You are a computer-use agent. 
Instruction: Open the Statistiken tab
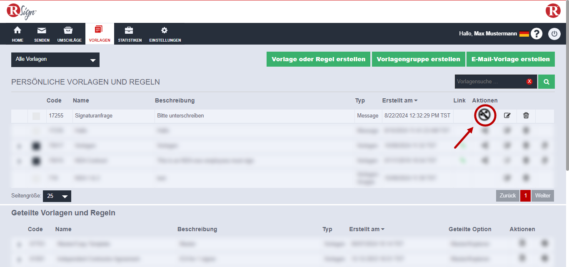(130, 34)
